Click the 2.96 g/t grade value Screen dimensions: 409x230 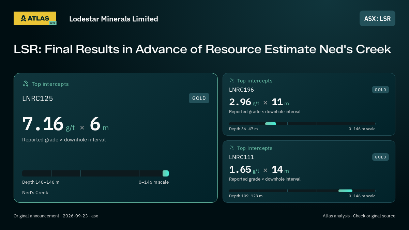244,102
